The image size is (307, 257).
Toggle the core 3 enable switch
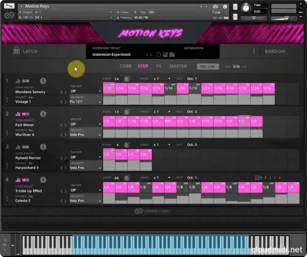[26, 146]
